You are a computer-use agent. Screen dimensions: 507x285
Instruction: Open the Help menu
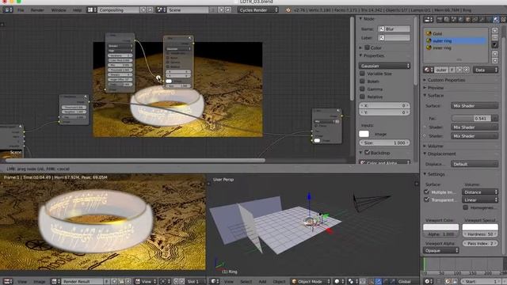(77, 10)
